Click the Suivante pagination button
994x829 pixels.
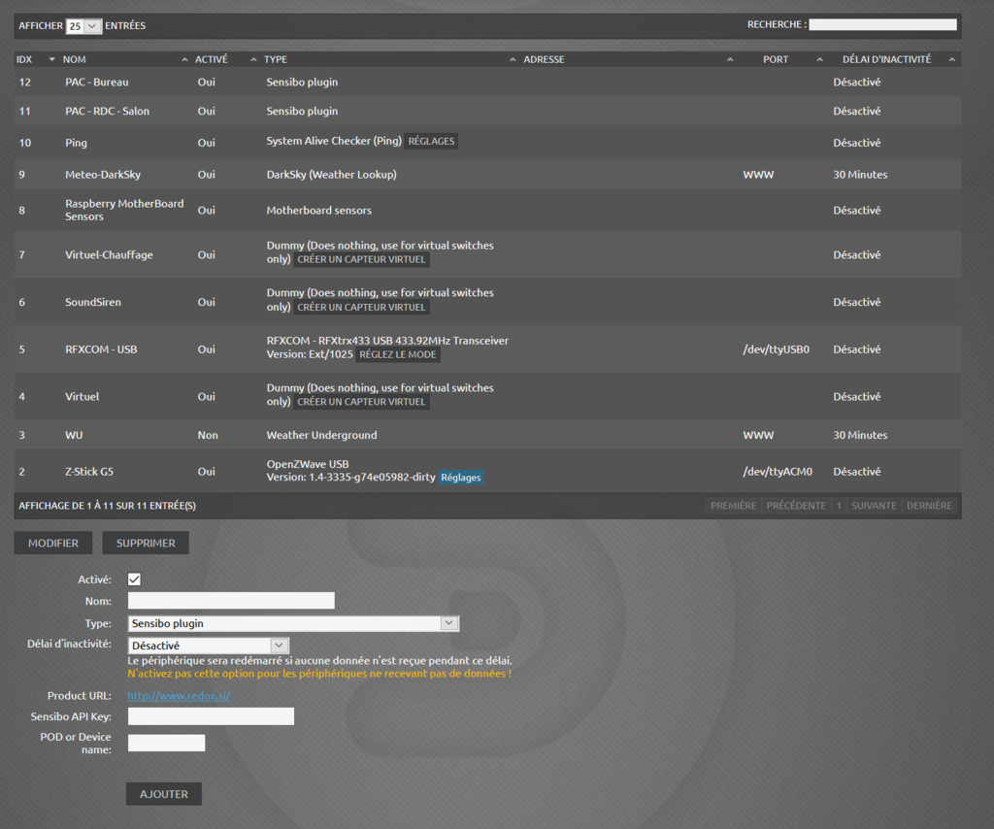coord(874,506)
